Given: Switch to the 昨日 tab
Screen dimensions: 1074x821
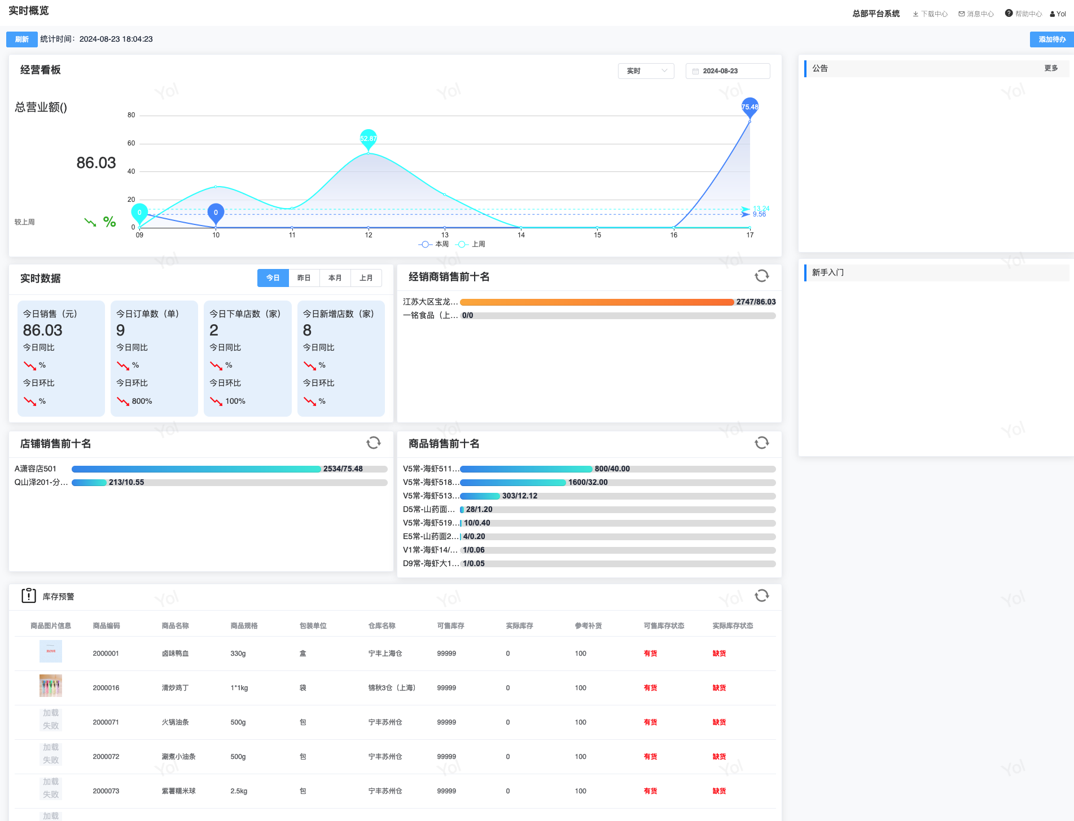Looking at the screenshot, I should click(x=304, y=278).
